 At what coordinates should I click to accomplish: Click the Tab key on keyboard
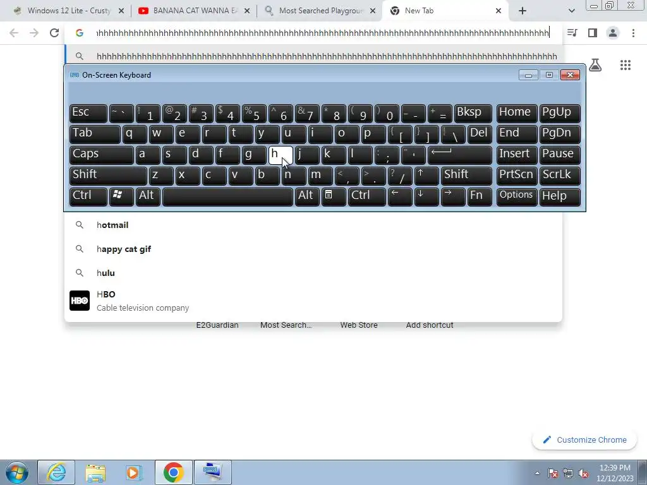coord(95,134)
